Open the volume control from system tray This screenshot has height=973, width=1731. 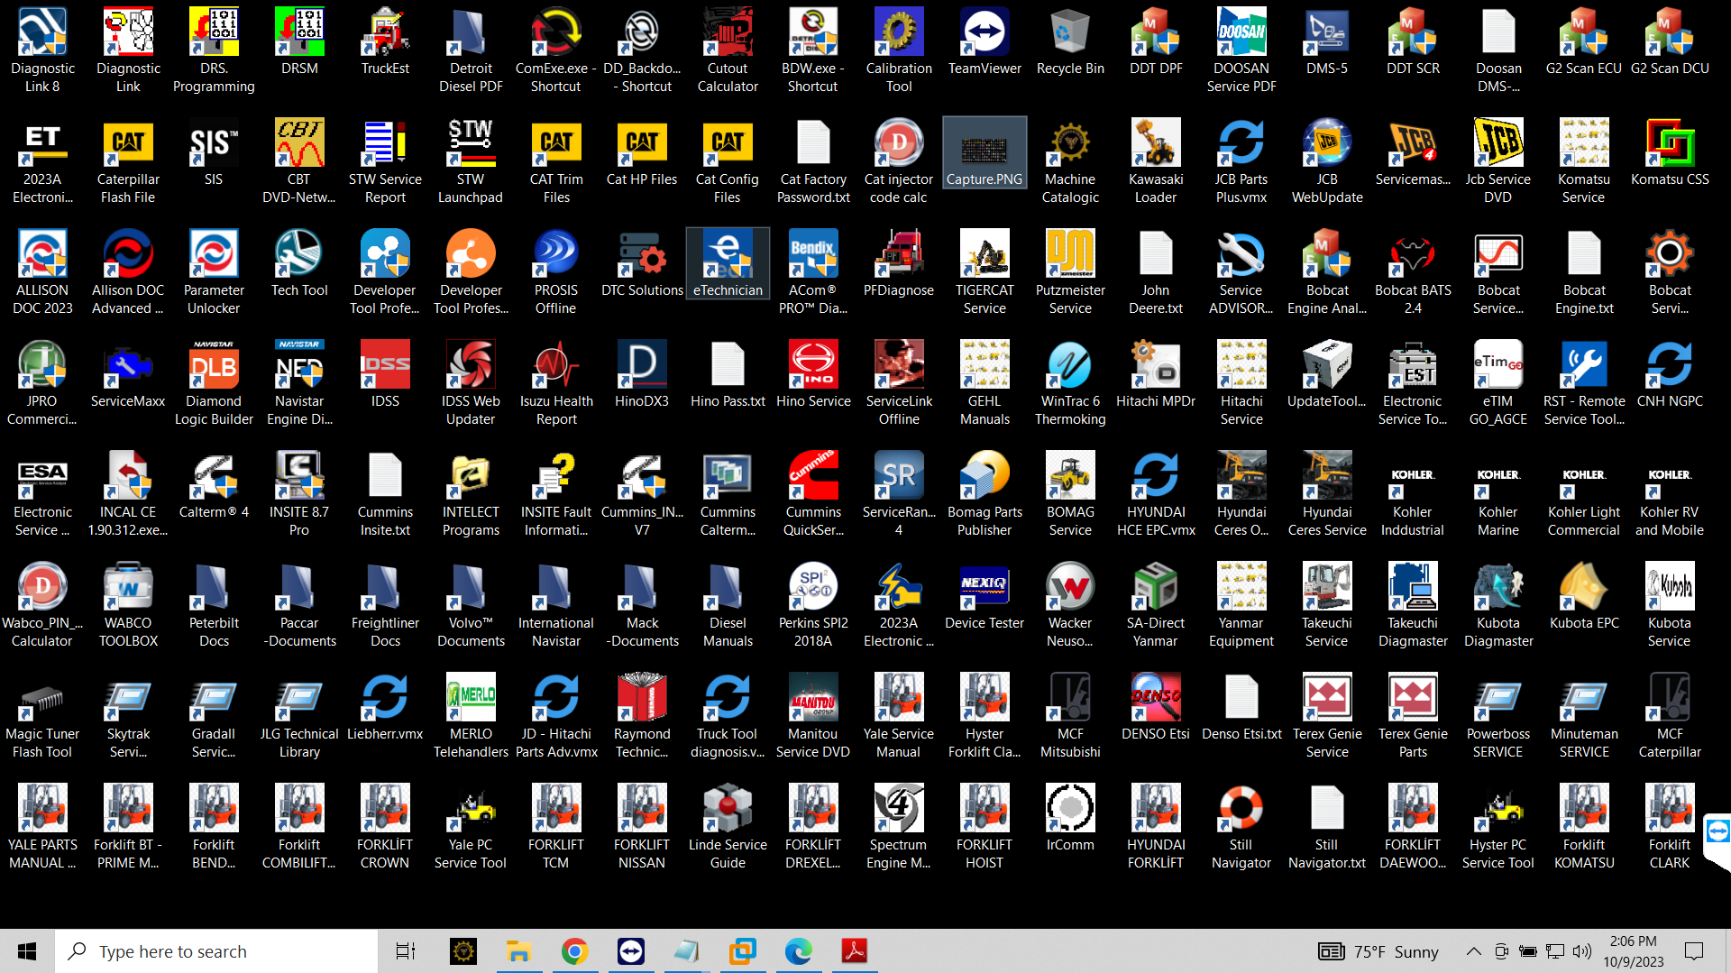pyautogui.click(x=1582, y=951)
